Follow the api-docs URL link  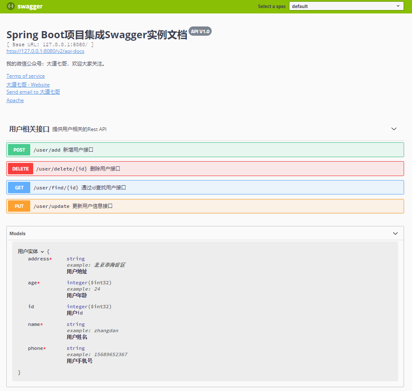click(x=45, y=51)
